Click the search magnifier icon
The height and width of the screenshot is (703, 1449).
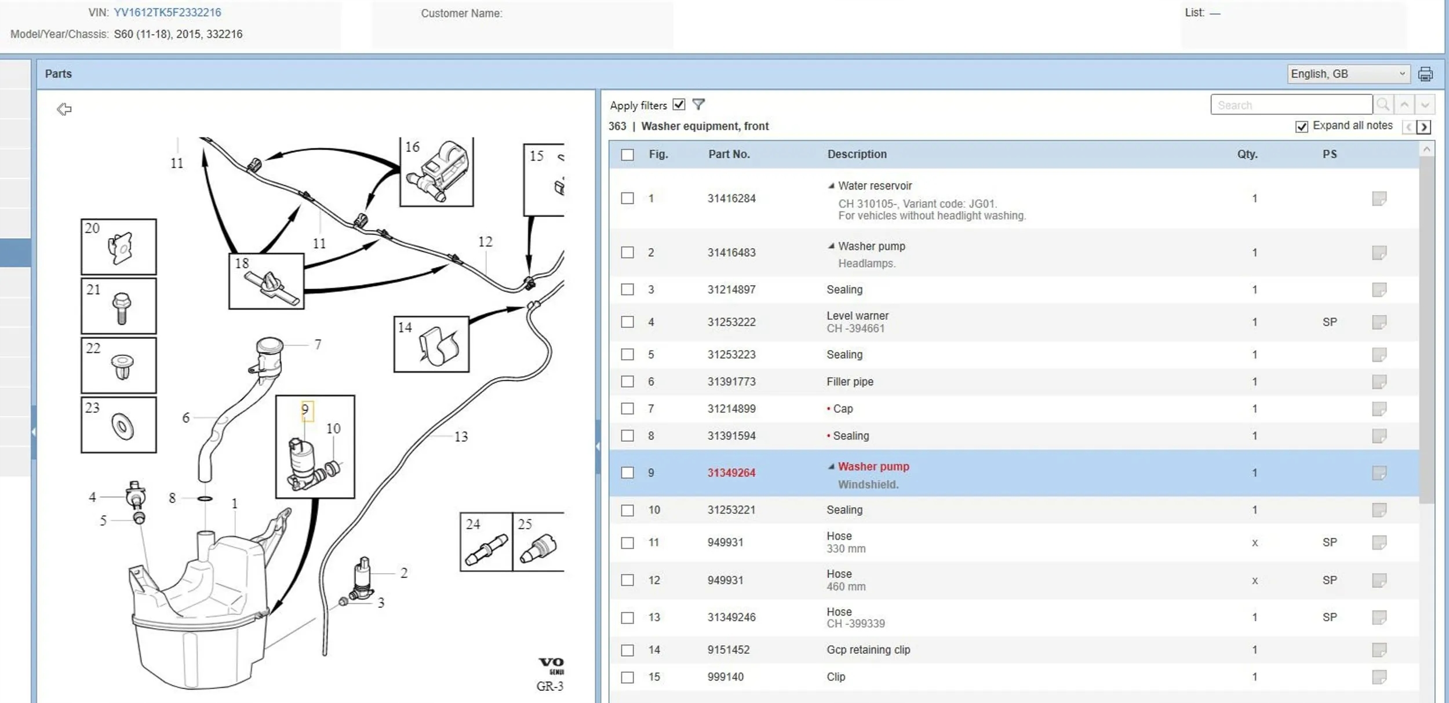coord(1383,105)
